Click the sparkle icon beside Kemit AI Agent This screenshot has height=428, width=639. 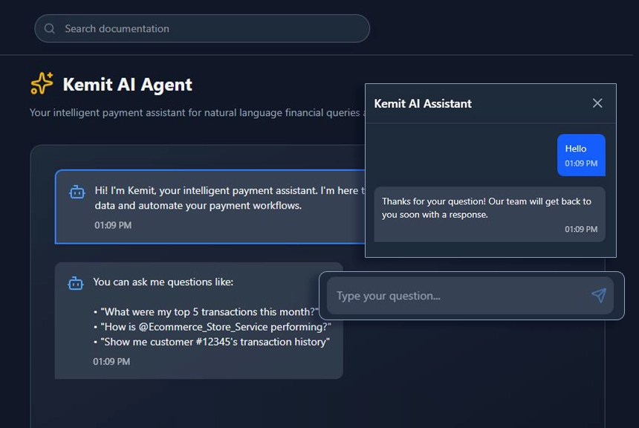[42, 83]
